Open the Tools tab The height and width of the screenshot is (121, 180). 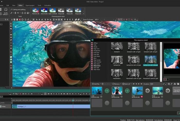(x=39, y=5)
